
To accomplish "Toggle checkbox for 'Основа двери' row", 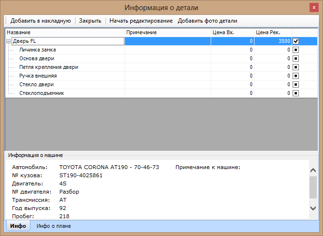I will 296,58.
